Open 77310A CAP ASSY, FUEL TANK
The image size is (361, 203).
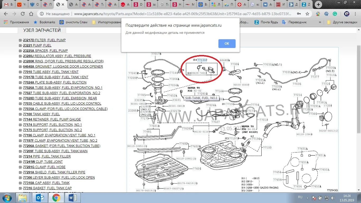[46, 183]
